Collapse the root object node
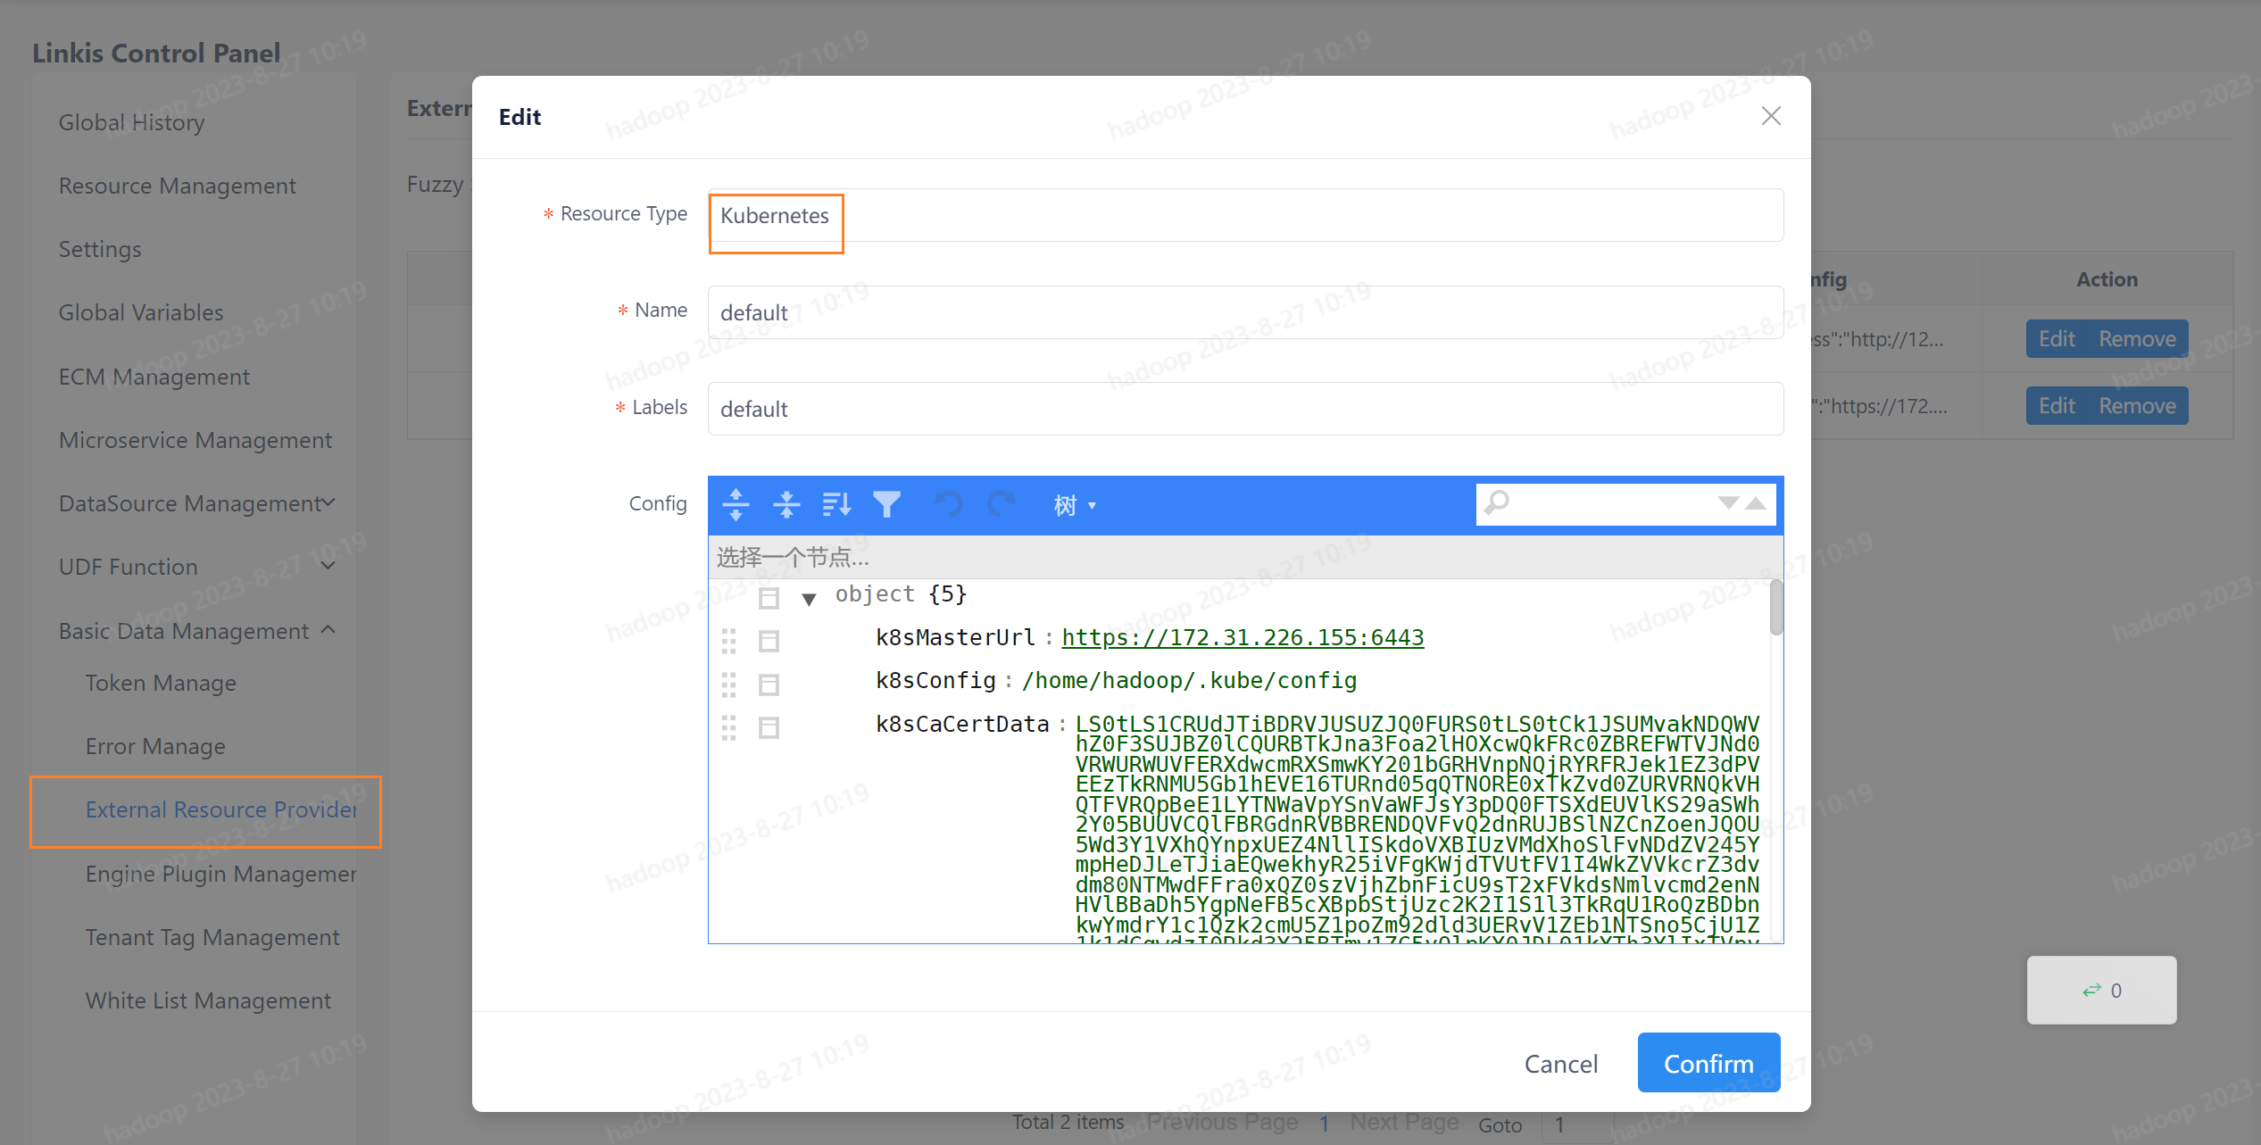The width and height of the screenshot is (2261, 1145). tap(809, 599)
